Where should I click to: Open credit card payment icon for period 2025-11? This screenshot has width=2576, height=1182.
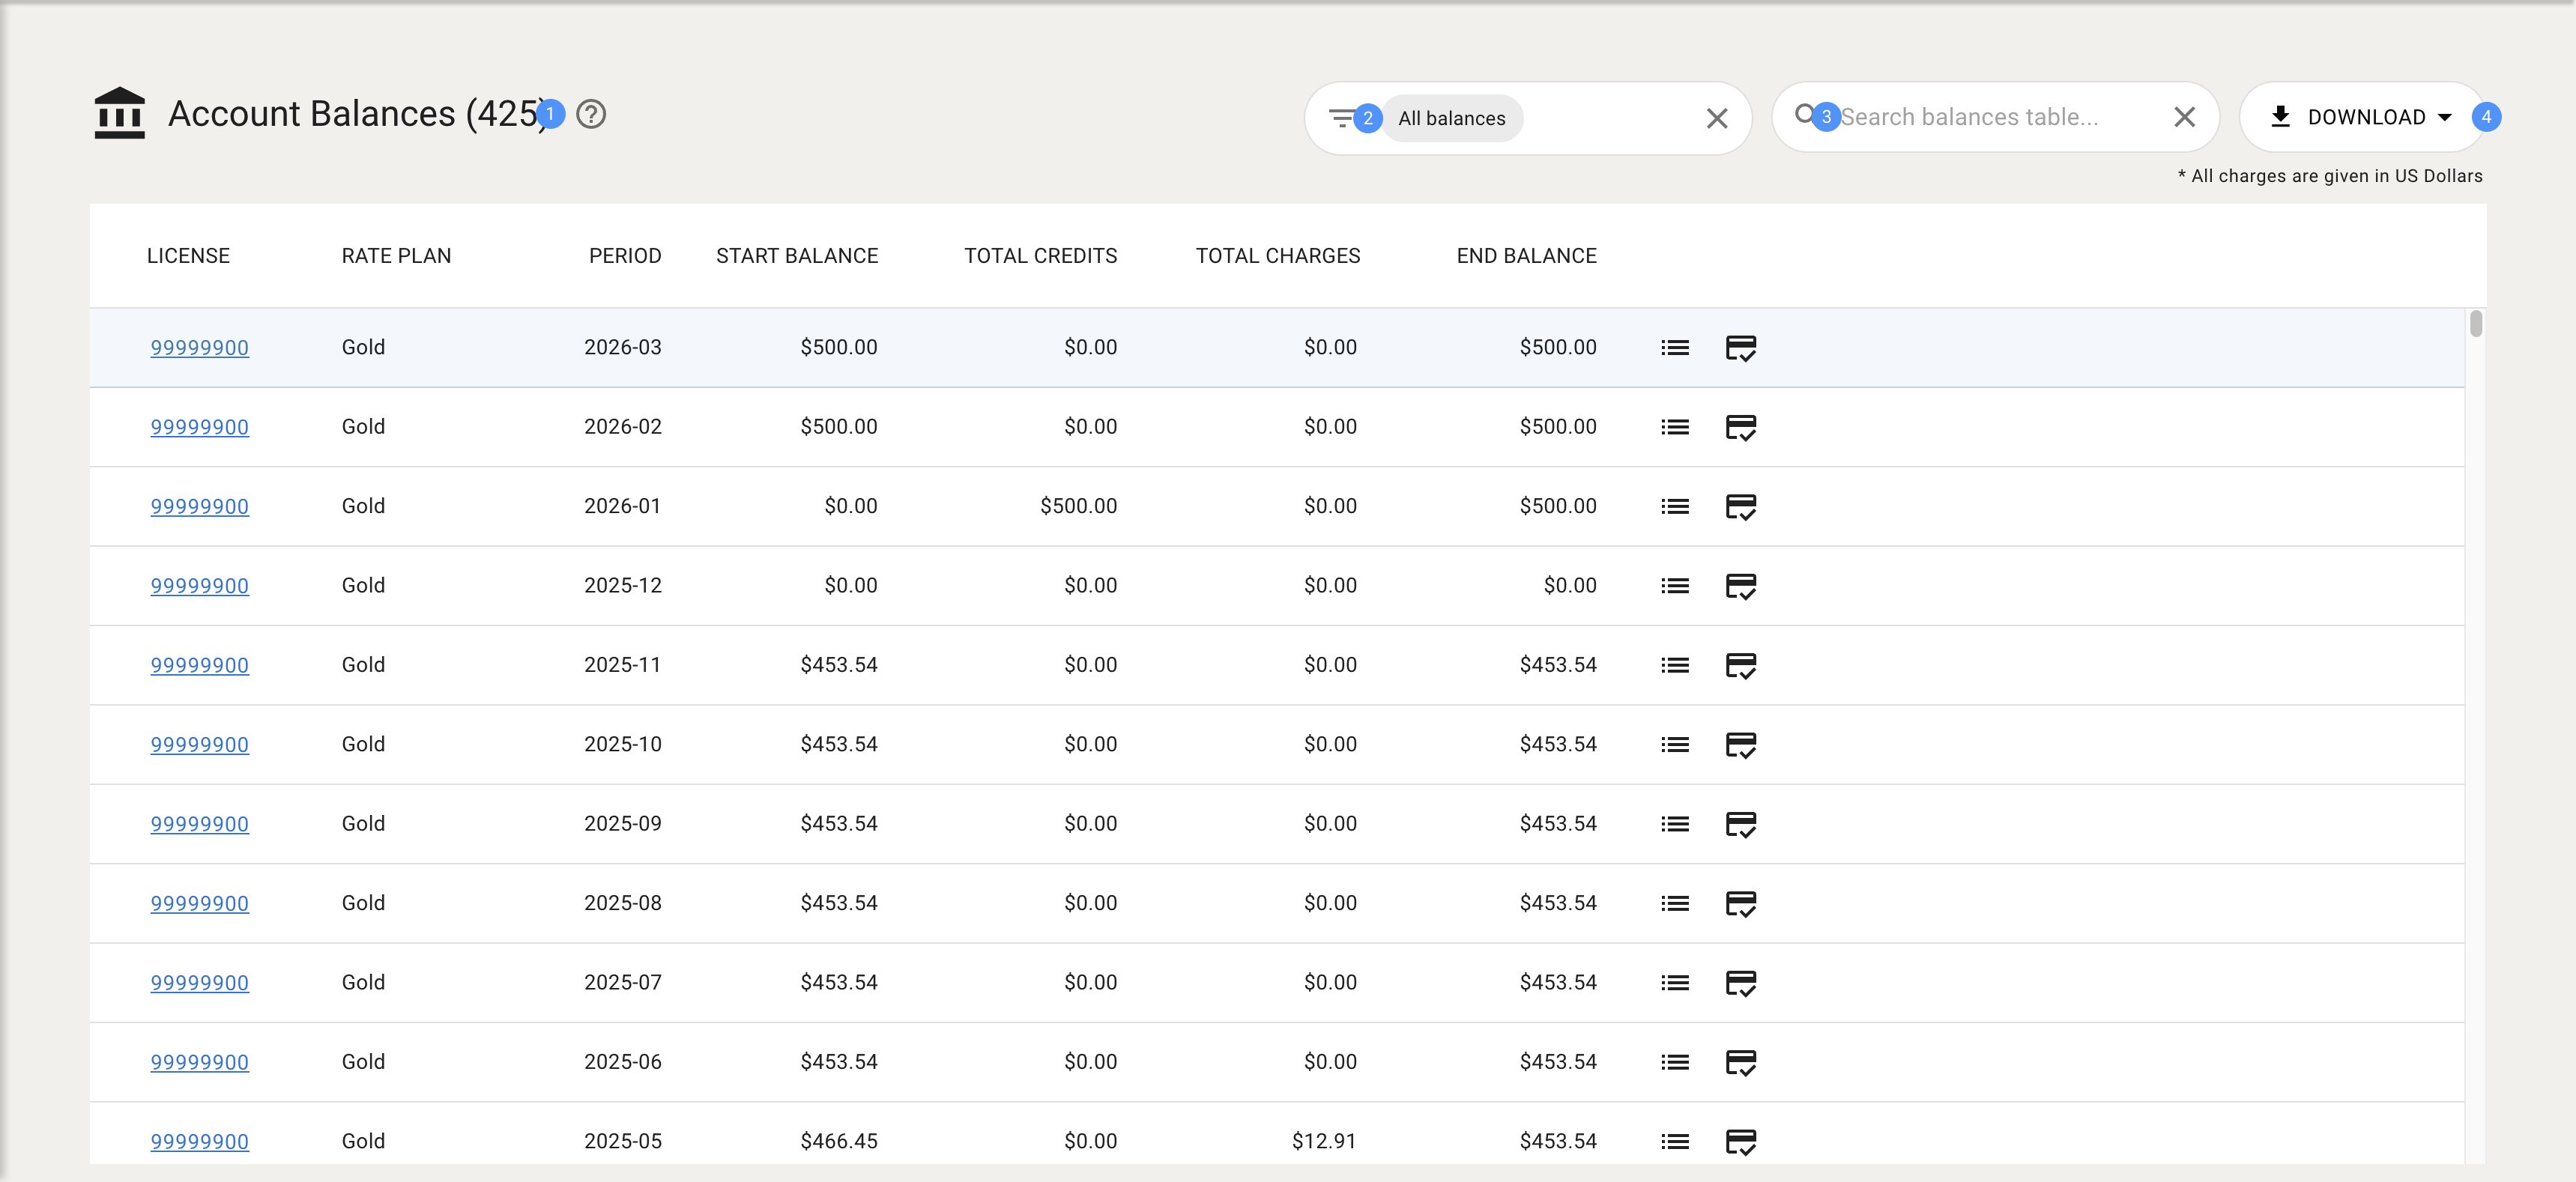[x=1741, y=666]
